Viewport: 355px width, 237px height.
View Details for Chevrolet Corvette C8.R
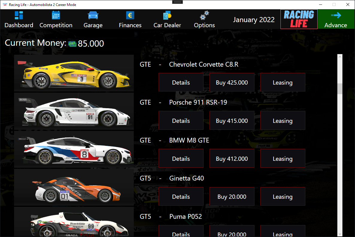coord(181,82)
